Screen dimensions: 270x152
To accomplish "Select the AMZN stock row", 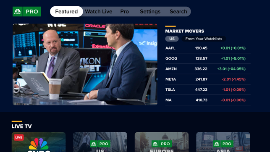I will (208, 69).
